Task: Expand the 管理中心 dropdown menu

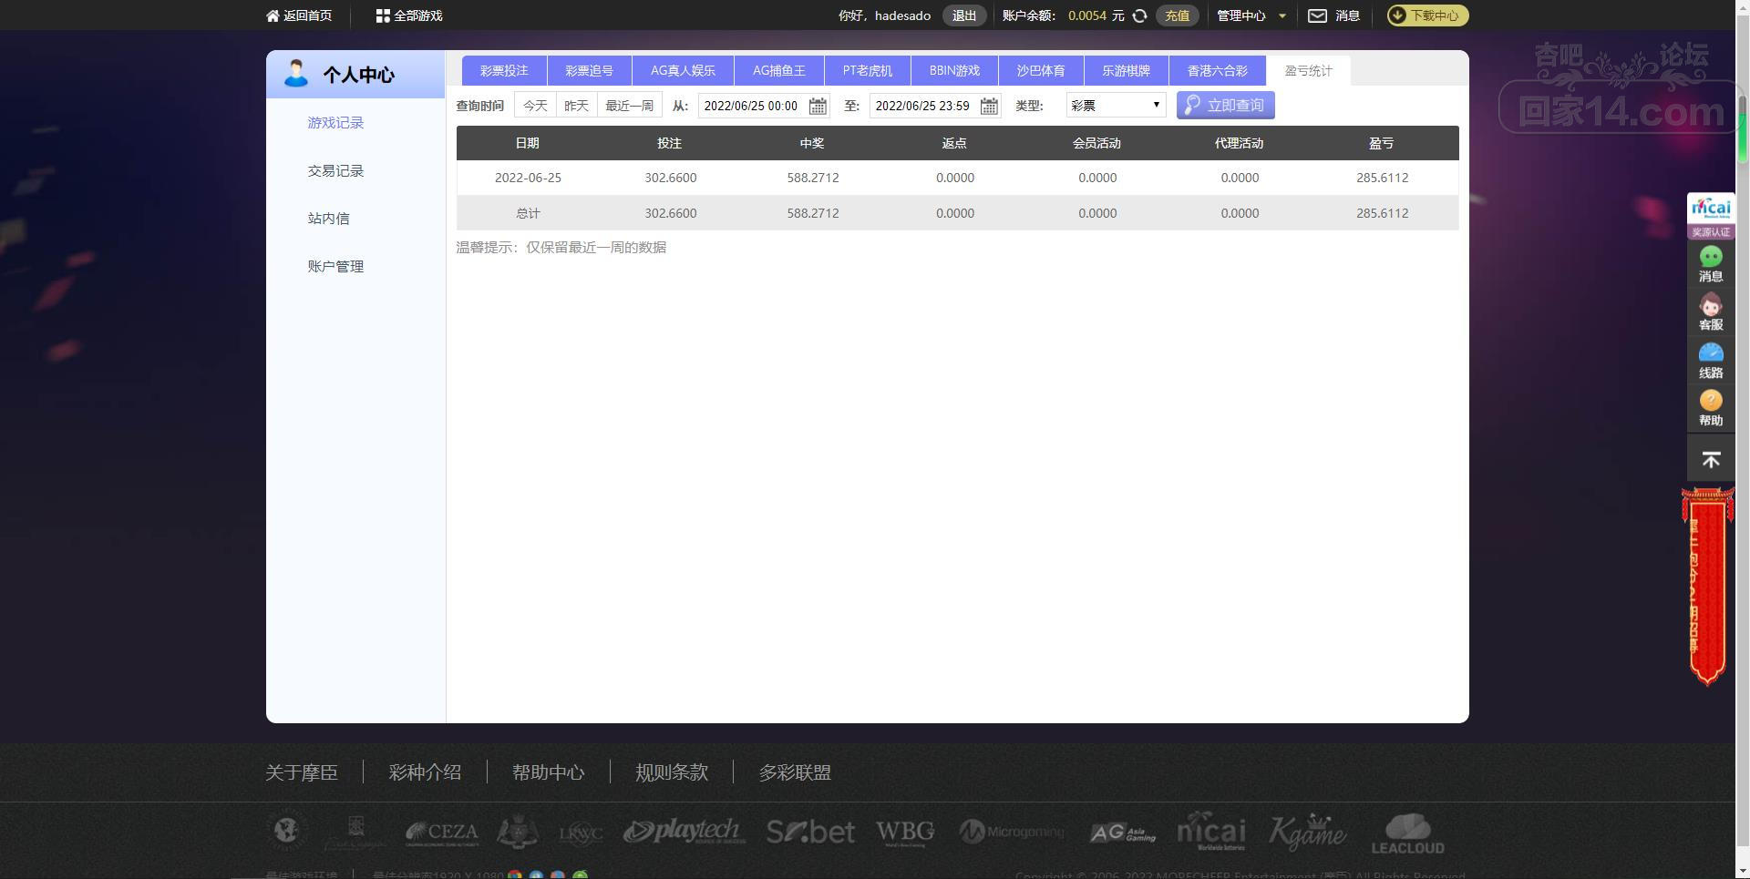Action: pos(1251,15)
